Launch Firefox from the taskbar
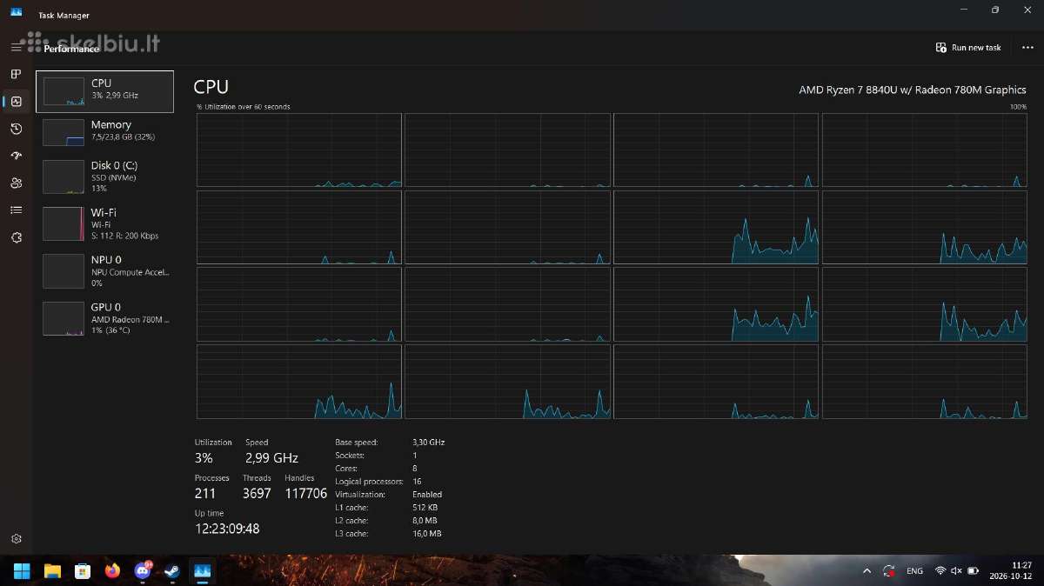Image resolution: width=1044 pixels, height=586 pixels. coord(112,571)
